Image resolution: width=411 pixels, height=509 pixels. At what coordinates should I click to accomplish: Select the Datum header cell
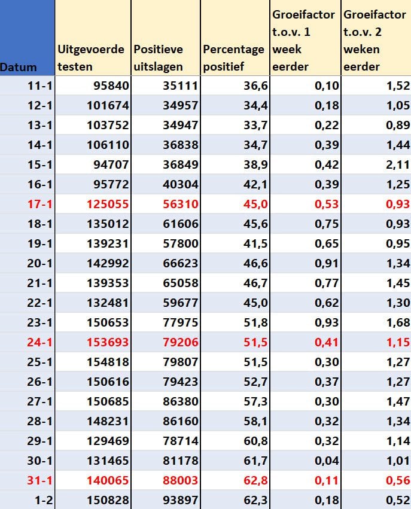[x=28, y=38]
